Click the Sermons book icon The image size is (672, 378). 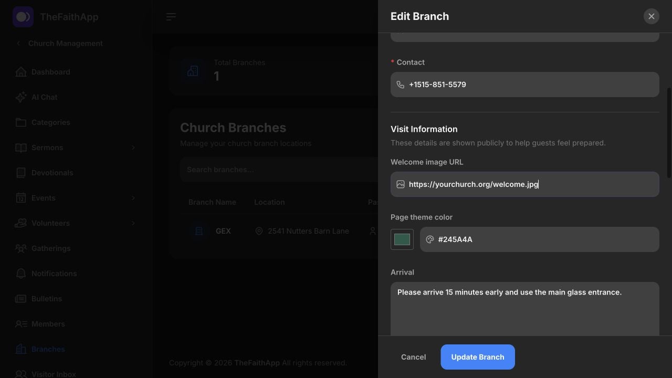21,148
